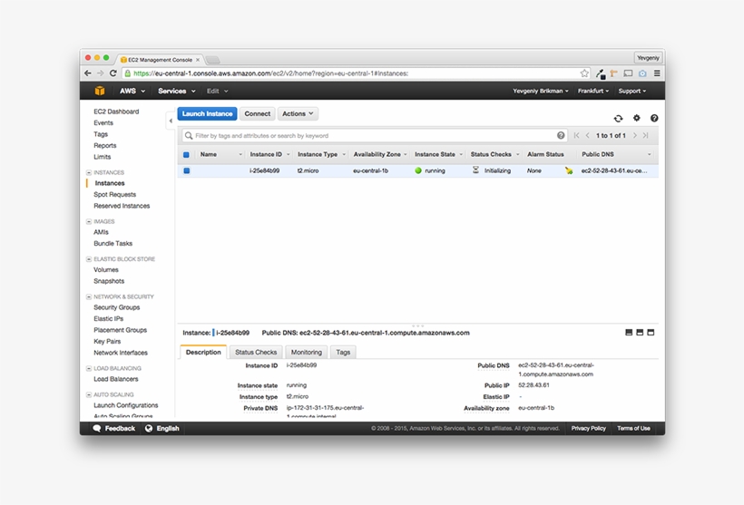
Task: Collapse the NETWORK & SECURITY section
Action: (89, 296)
